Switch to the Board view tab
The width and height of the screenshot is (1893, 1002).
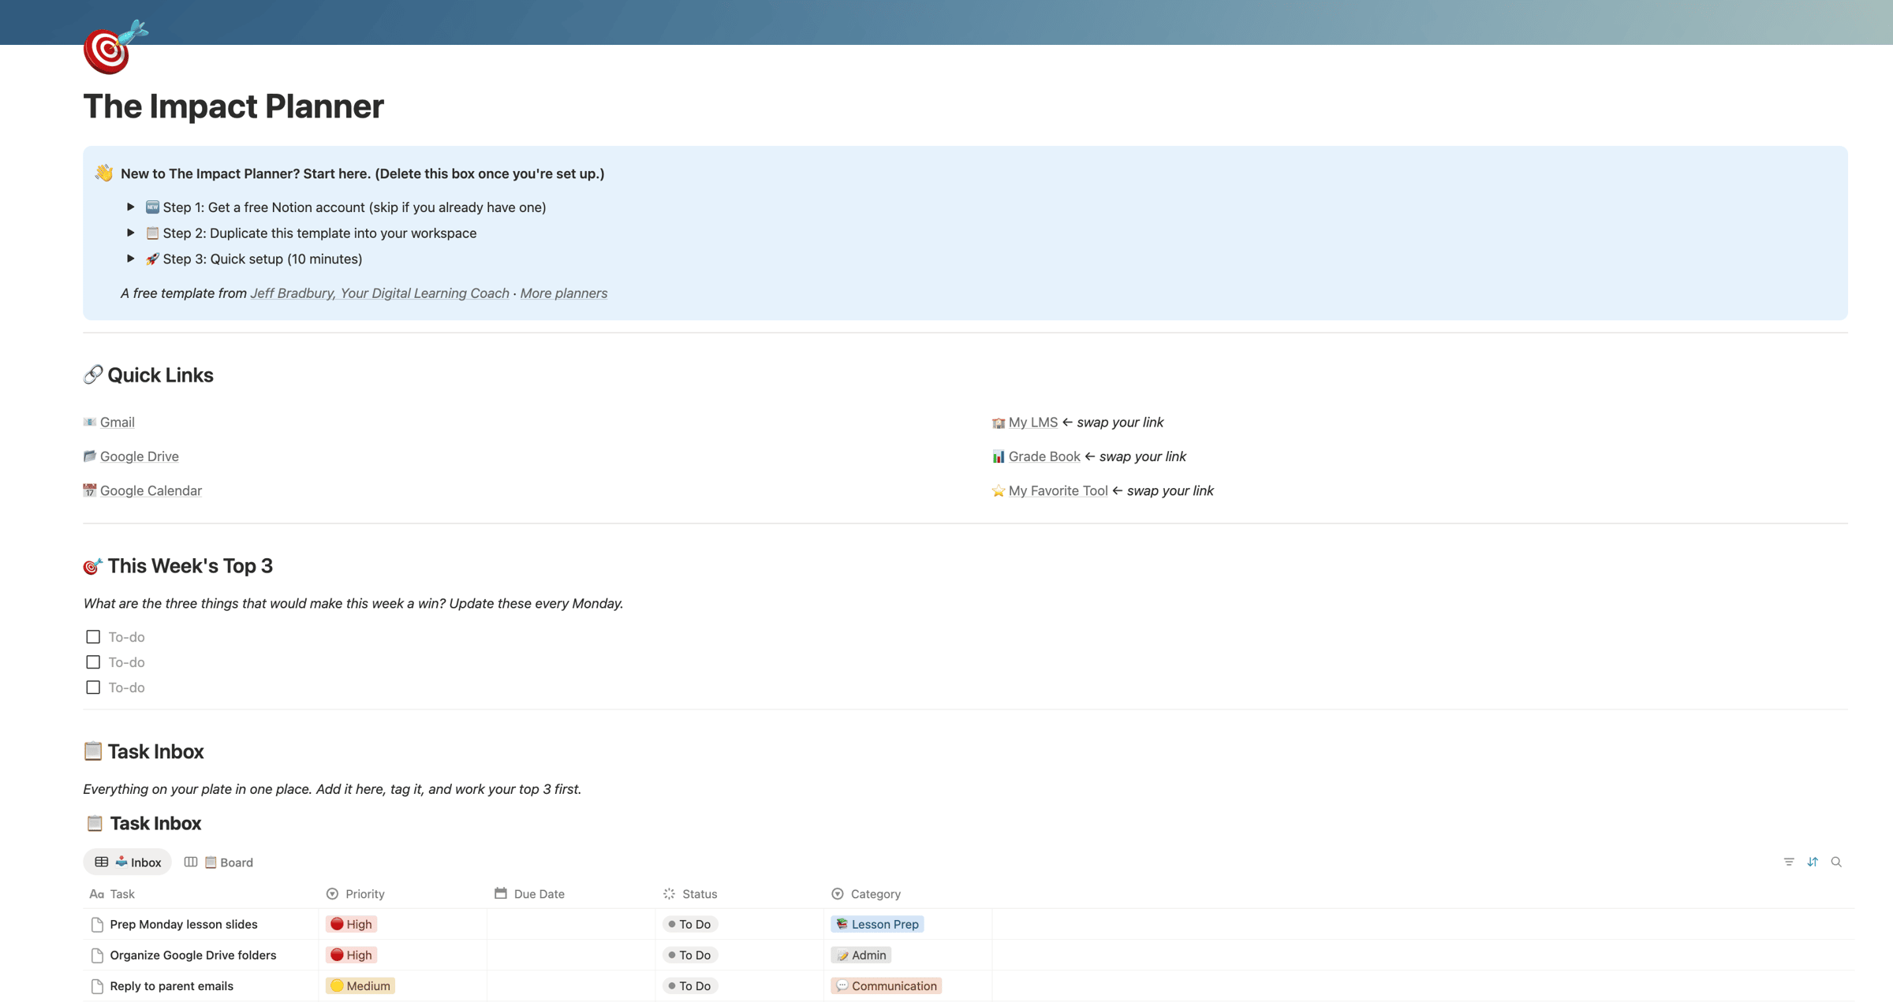(x=219, y=862)
